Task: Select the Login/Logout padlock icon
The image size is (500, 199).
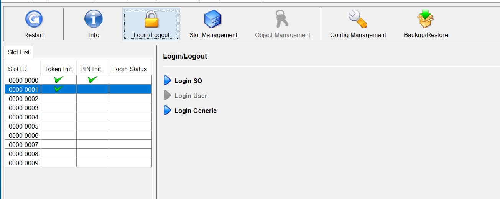Action: [x=151, y=19]
